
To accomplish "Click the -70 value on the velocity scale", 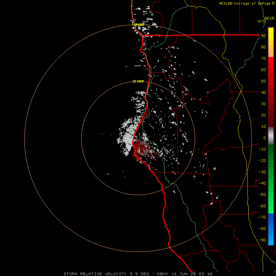I will click(262, 217).
